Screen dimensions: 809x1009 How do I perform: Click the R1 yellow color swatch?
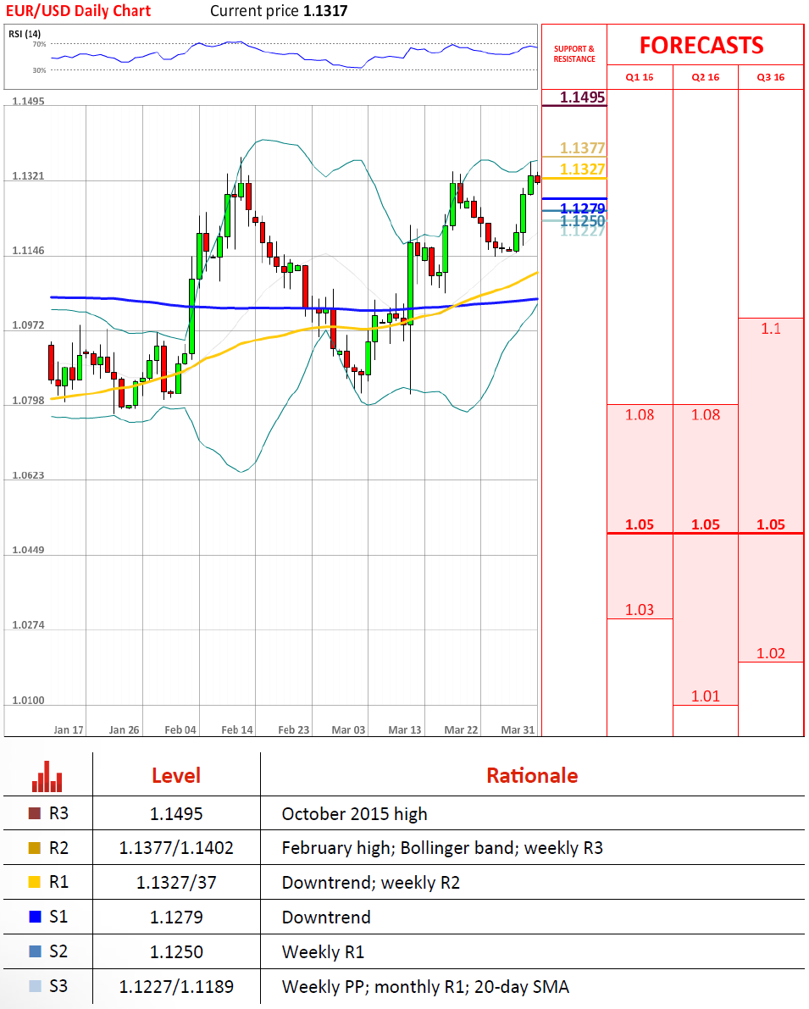click(35, 882)
